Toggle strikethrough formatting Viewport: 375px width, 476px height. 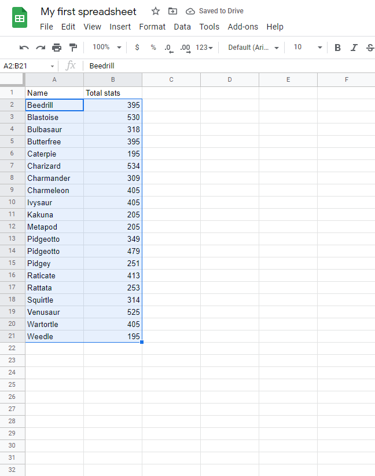pyautogui.click(x=370, y=48)
